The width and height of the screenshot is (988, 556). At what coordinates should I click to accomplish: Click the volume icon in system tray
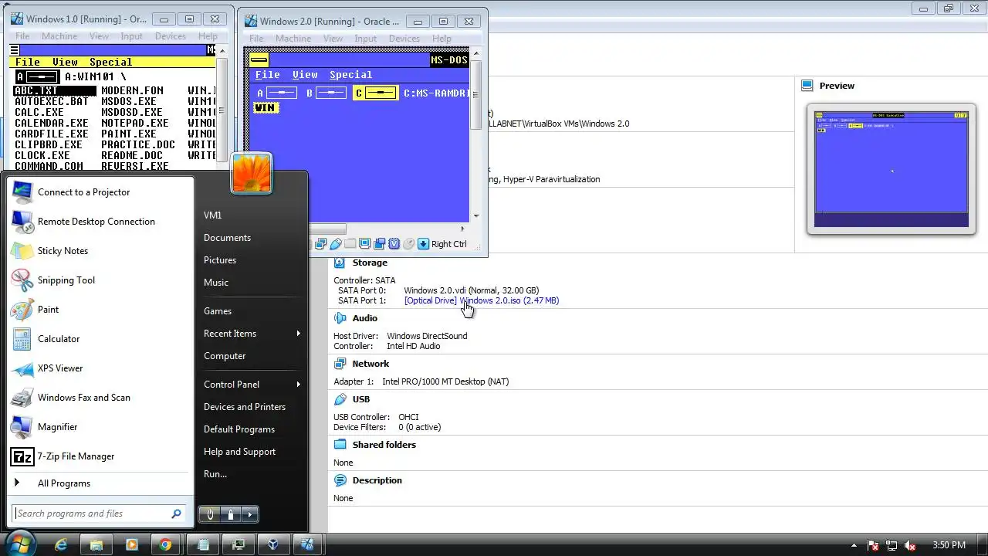pos(910,545)
